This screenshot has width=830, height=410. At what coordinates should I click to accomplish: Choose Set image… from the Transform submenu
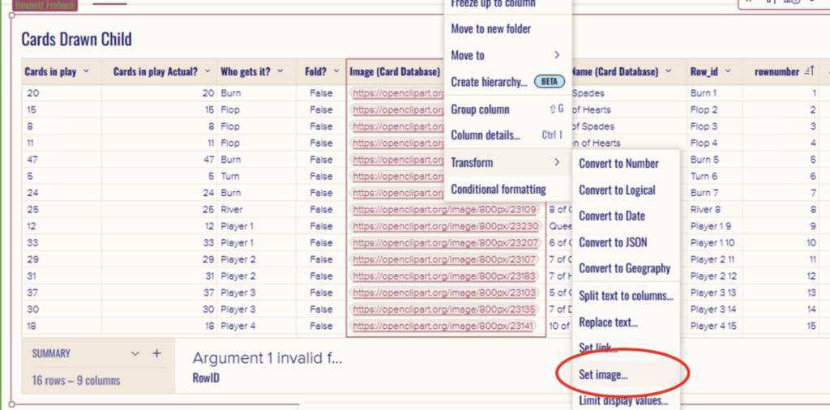tap(603, 374)
